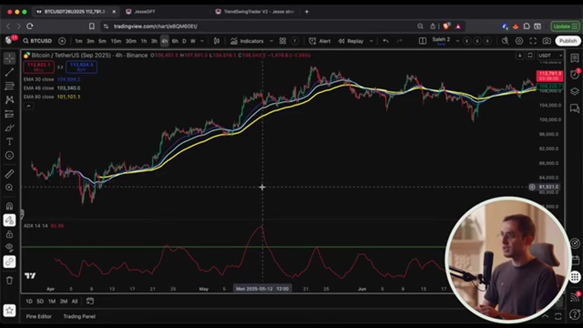Undo the last chart action
Viewport: 583px width, 328px height.
coord(386,41)
